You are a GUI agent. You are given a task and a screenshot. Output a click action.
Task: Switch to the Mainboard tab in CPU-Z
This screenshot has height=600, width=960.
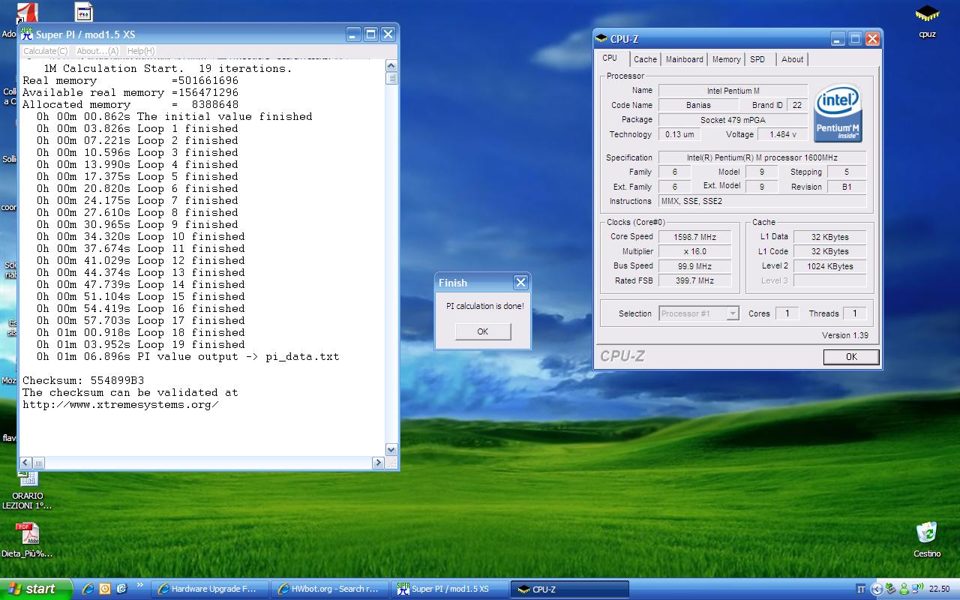[685, 59]
